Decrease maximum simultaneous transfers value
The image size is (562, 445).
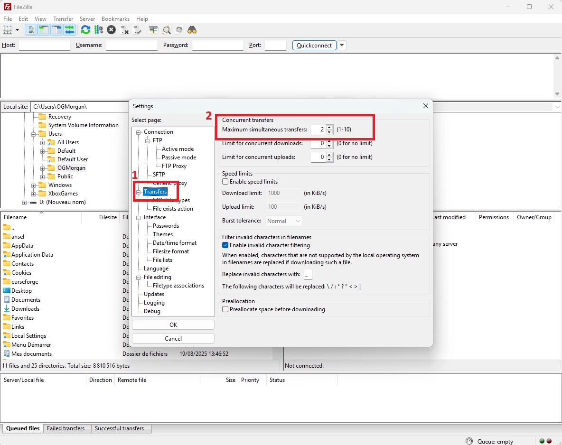329,132
